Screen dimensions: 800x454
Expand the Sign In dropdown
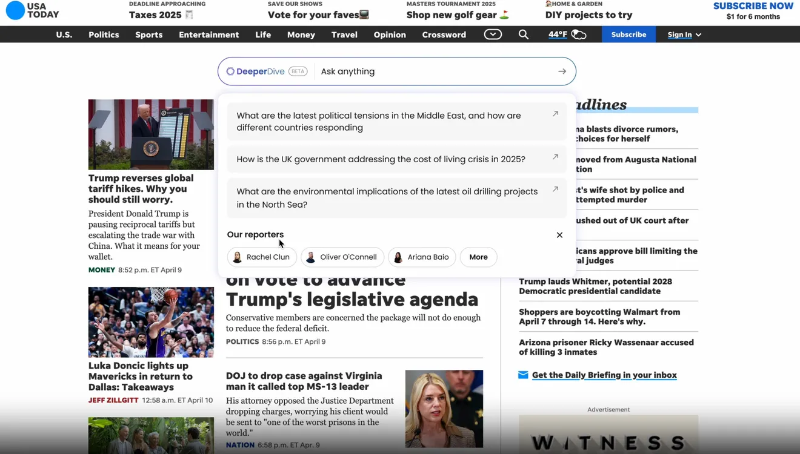tap(684, 35)
